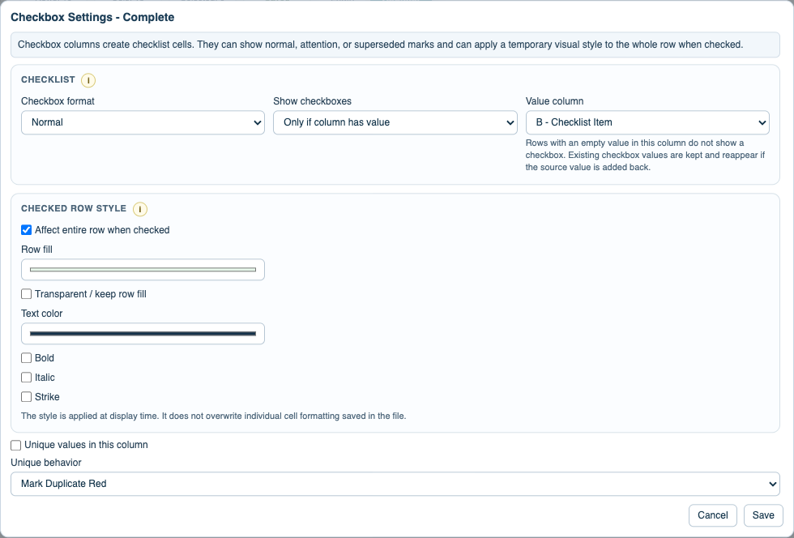Save the checkbox settings
The width and height of the screenshot is (794, 538).
[763, 515]
